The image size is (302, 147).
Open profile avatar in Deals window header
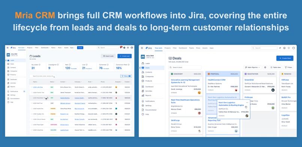pyautogui.click(x=293, y=48)
